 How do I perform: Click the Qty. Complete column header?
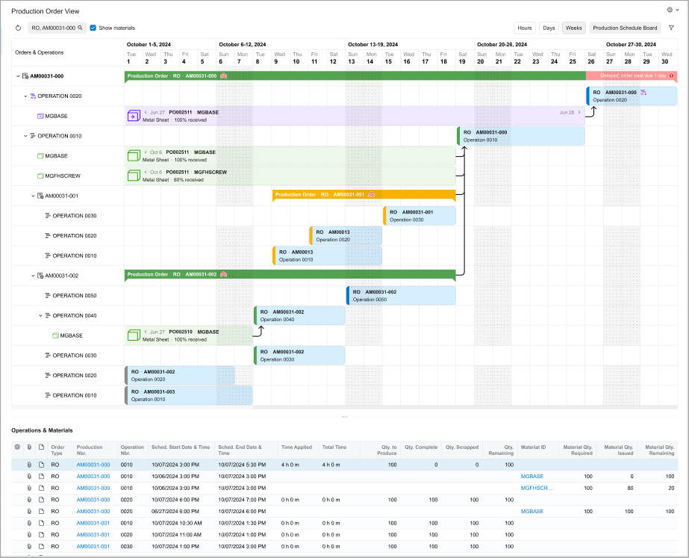[x=420, y=447]
